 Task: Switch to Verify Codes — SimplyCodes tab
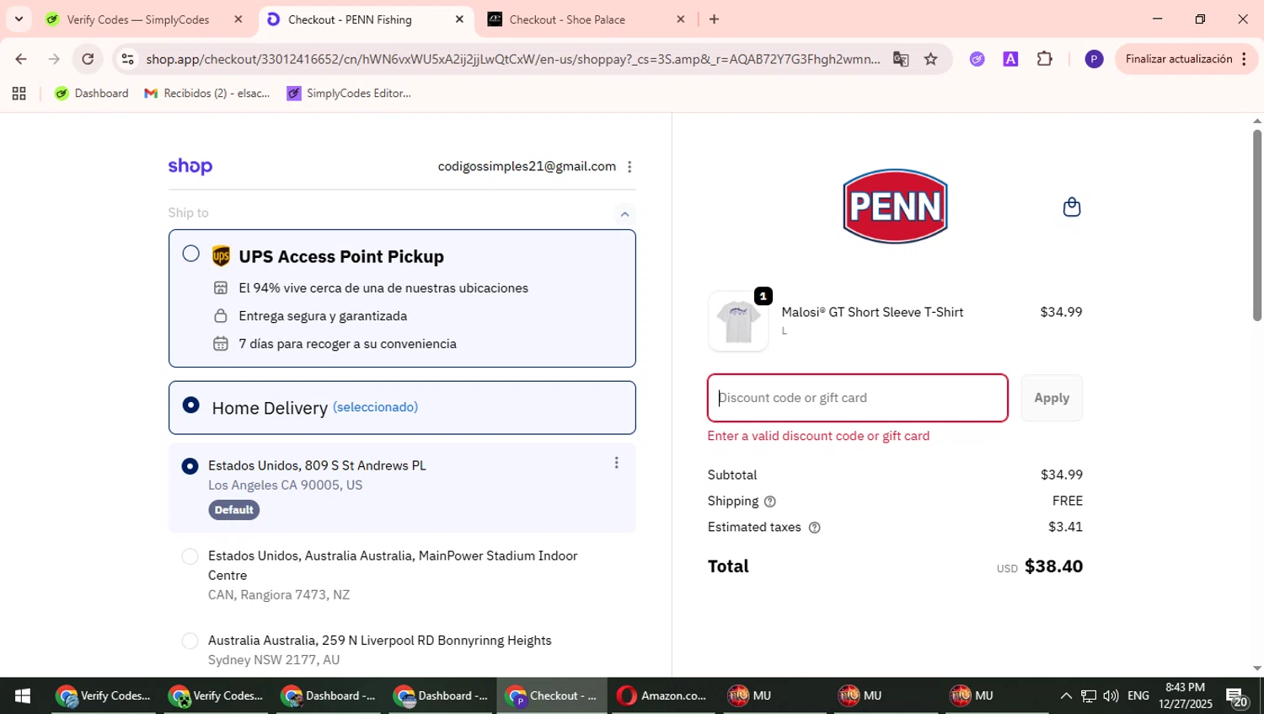[x=138, y=19]
